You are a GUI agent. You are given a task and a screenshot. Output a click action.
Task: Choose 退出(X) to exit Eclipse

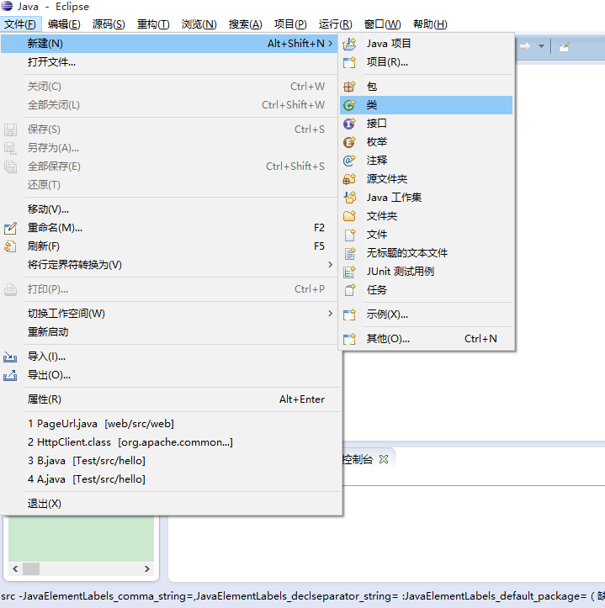coord(170,504)
